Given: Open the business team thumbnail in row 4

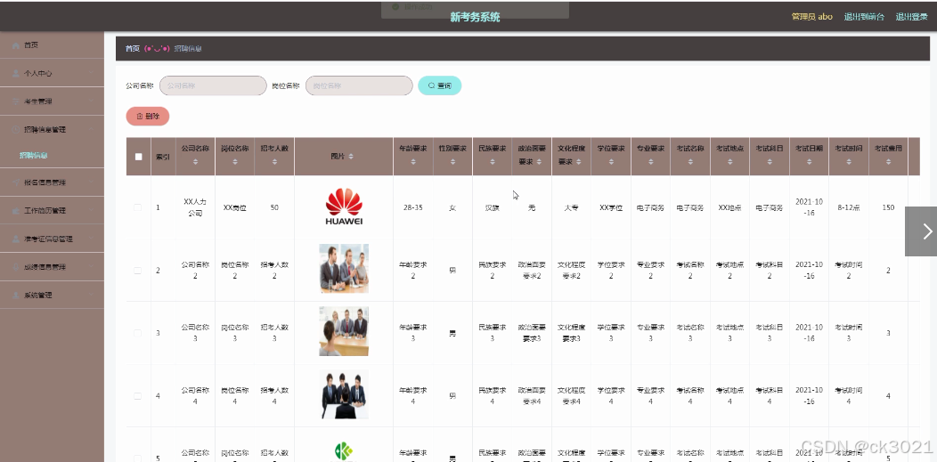Looking at the screenshot, I should [344, 394].
